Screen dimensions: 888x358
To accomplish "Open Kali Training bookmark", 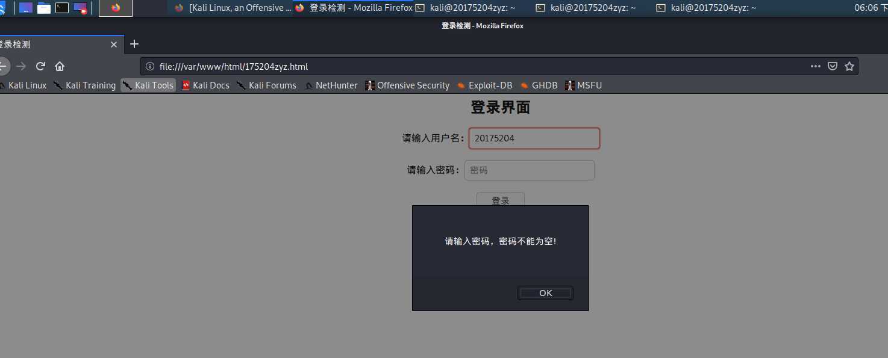I will tap(84, 85).
